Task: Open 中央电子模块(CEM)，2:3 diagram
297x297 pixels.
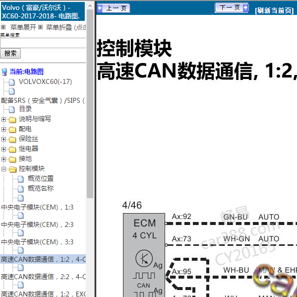Action: 37,224
